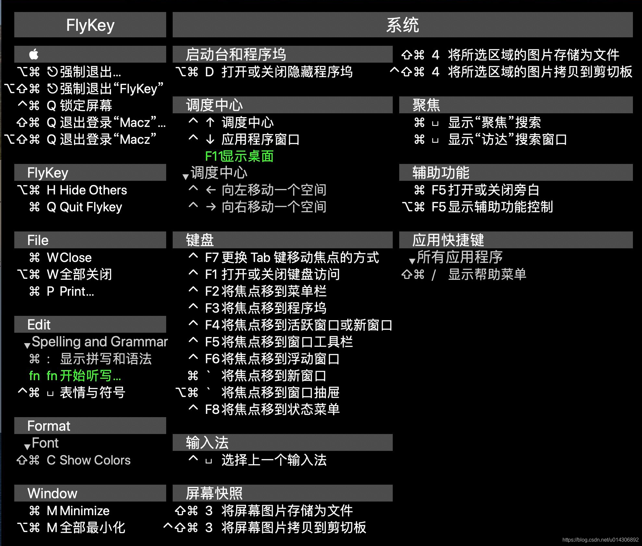This screenshot has width=642, height=546.
Task: Click the green F11 显示桌面 entry
Action: point(239,156)
